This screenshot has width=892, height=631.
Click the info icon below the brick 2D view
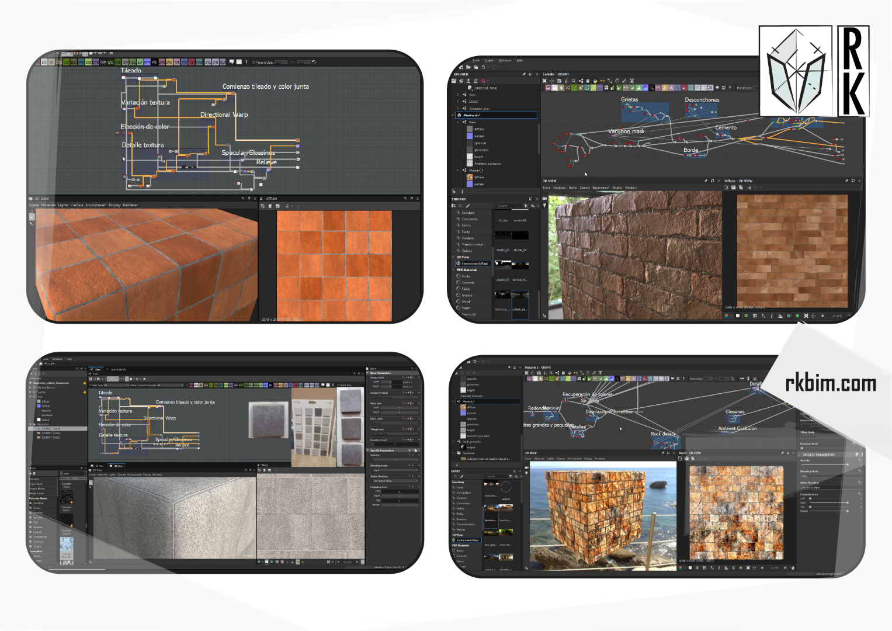click(772, 316)
